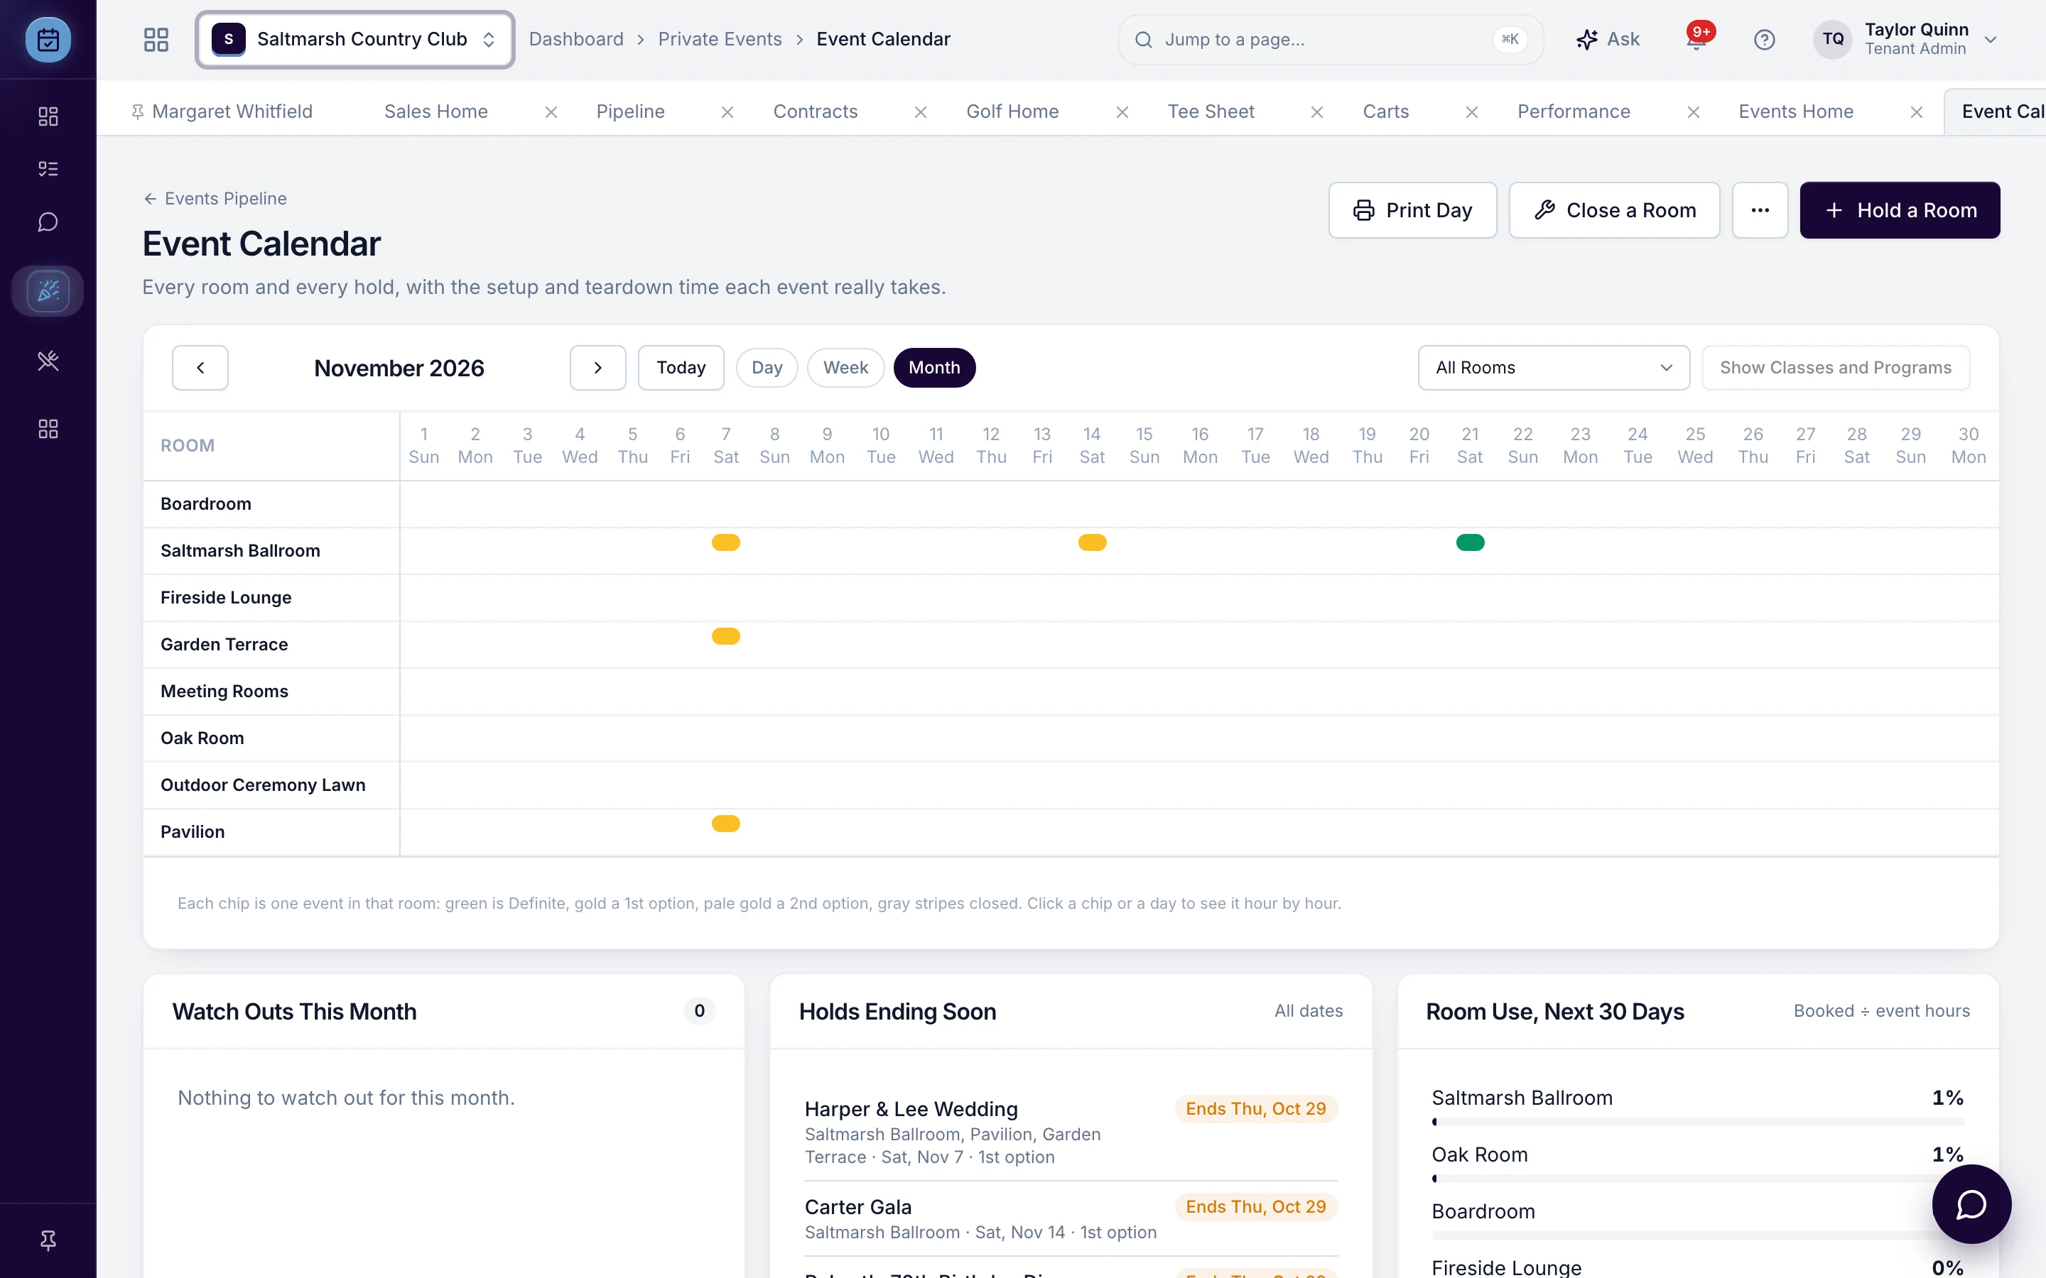Image resolution: width=2046 pixels, height=1278 pixels.
Task: Go back to Events Pipeline link
Action: 215,199
